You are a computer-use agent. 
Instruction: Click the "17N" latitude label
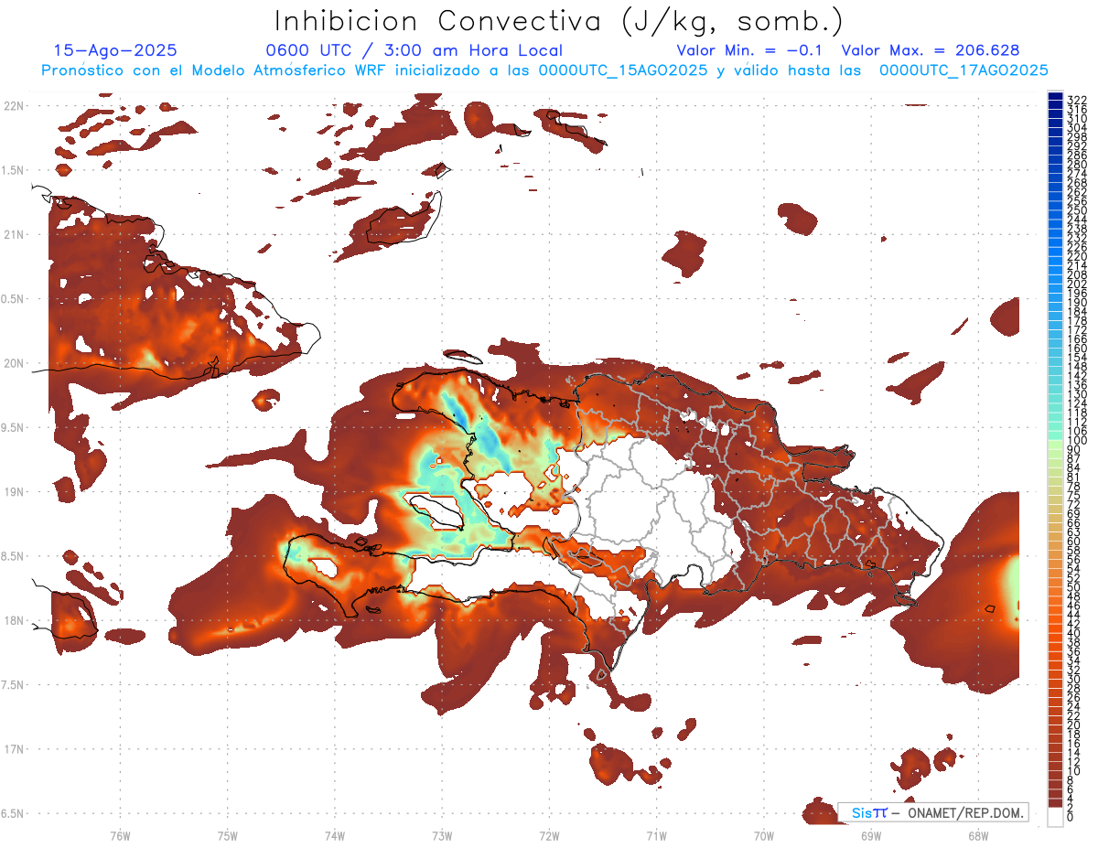point(15,749)
